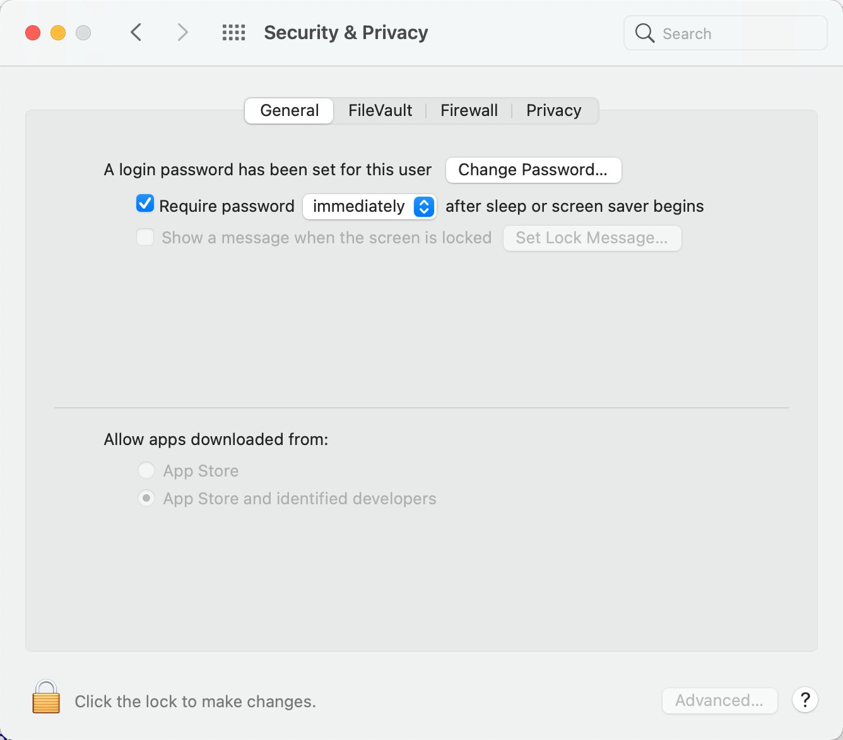Screen dimensions: 843x740
Task: Click the Set Lock Message button
Action: tap(592, 238)
